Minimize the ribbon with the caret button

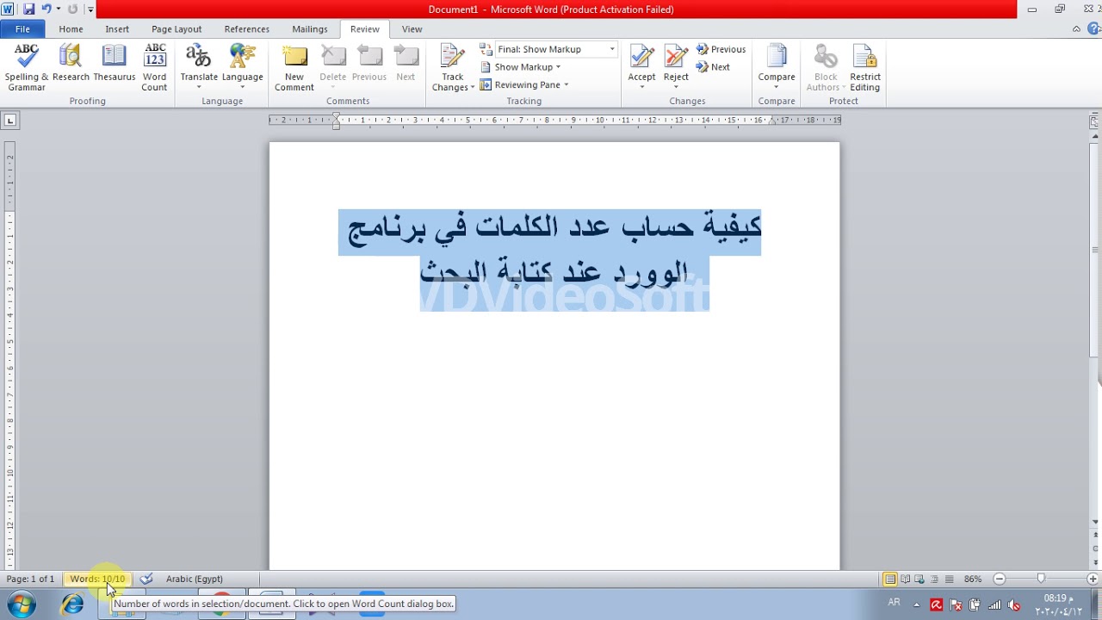(x=1076, y=29)
